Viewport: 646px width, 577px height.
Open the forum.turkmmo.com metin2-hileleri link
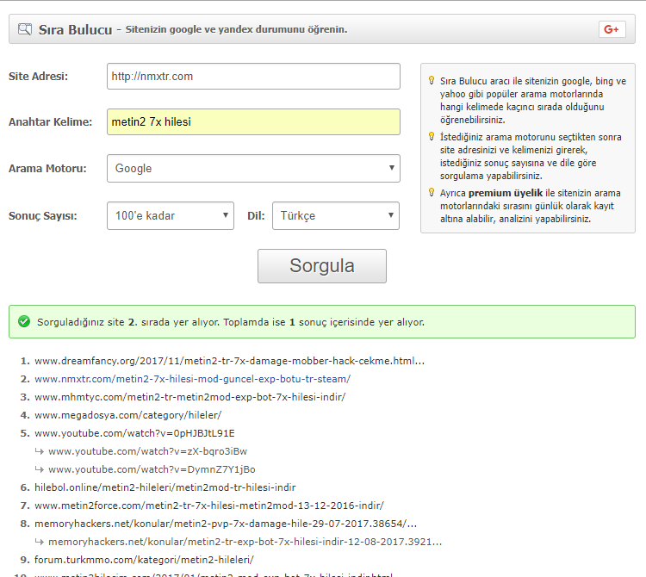point(144,560)
